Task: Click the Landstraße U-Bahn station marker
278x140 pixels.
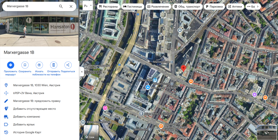Action: coord(155,80)
